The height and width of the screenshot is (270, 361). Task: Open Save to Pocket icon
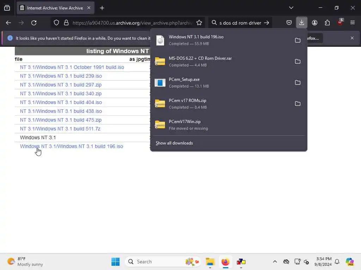pos(289,22)
